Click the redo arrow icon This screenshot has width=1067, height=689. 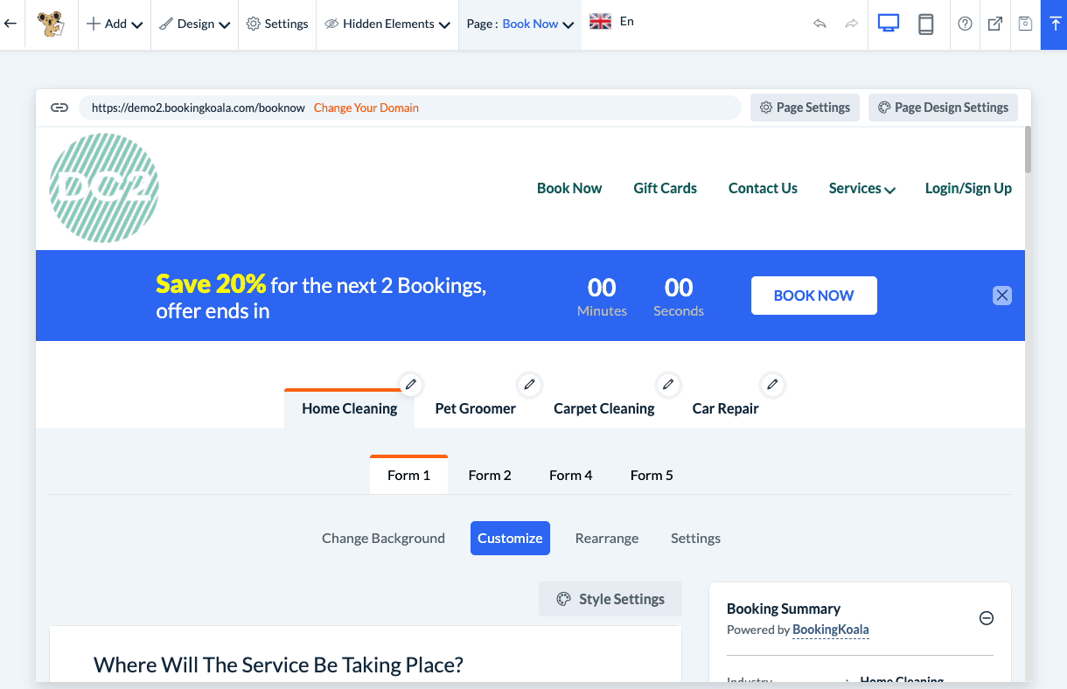click(851, 24)
